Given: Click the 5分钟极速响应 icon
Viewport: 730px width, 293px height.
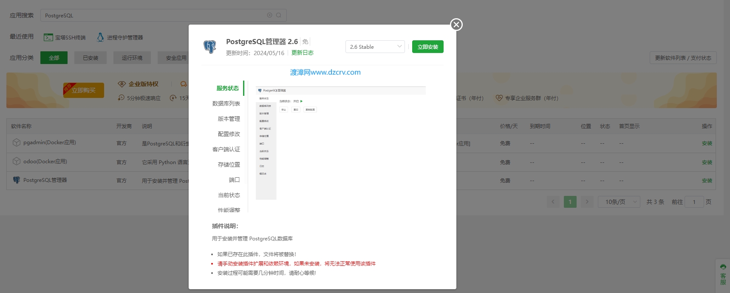Looking at the screenshot, I should 121,98.
